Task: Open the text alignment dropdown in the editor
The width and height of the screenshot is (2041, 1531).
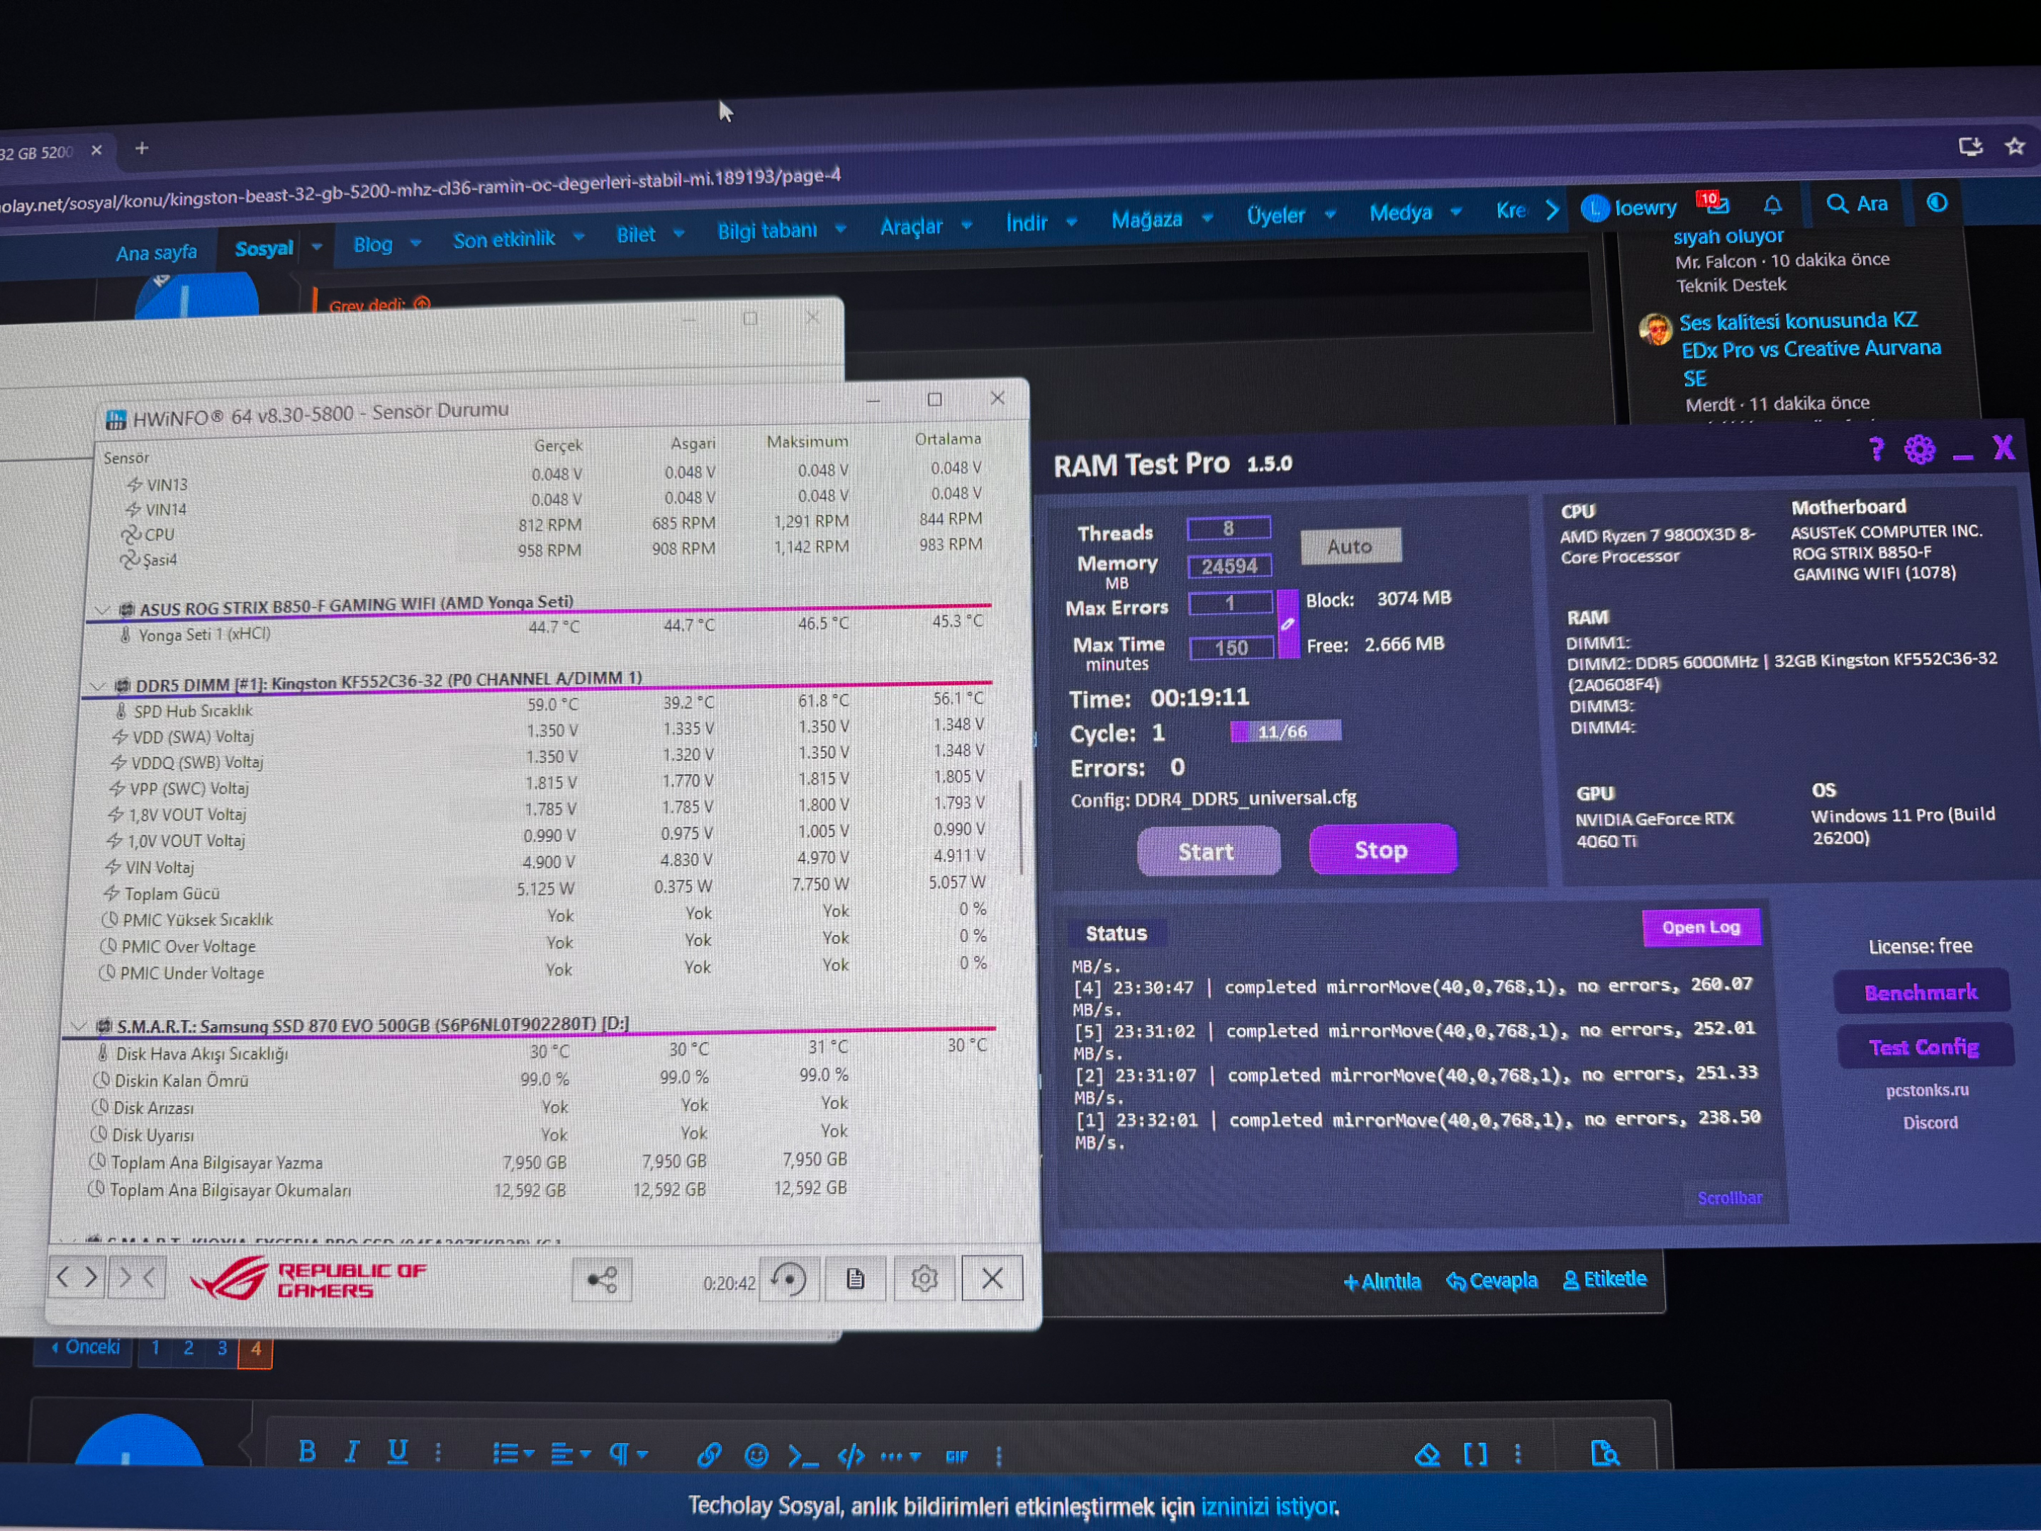Action: 570,1454
